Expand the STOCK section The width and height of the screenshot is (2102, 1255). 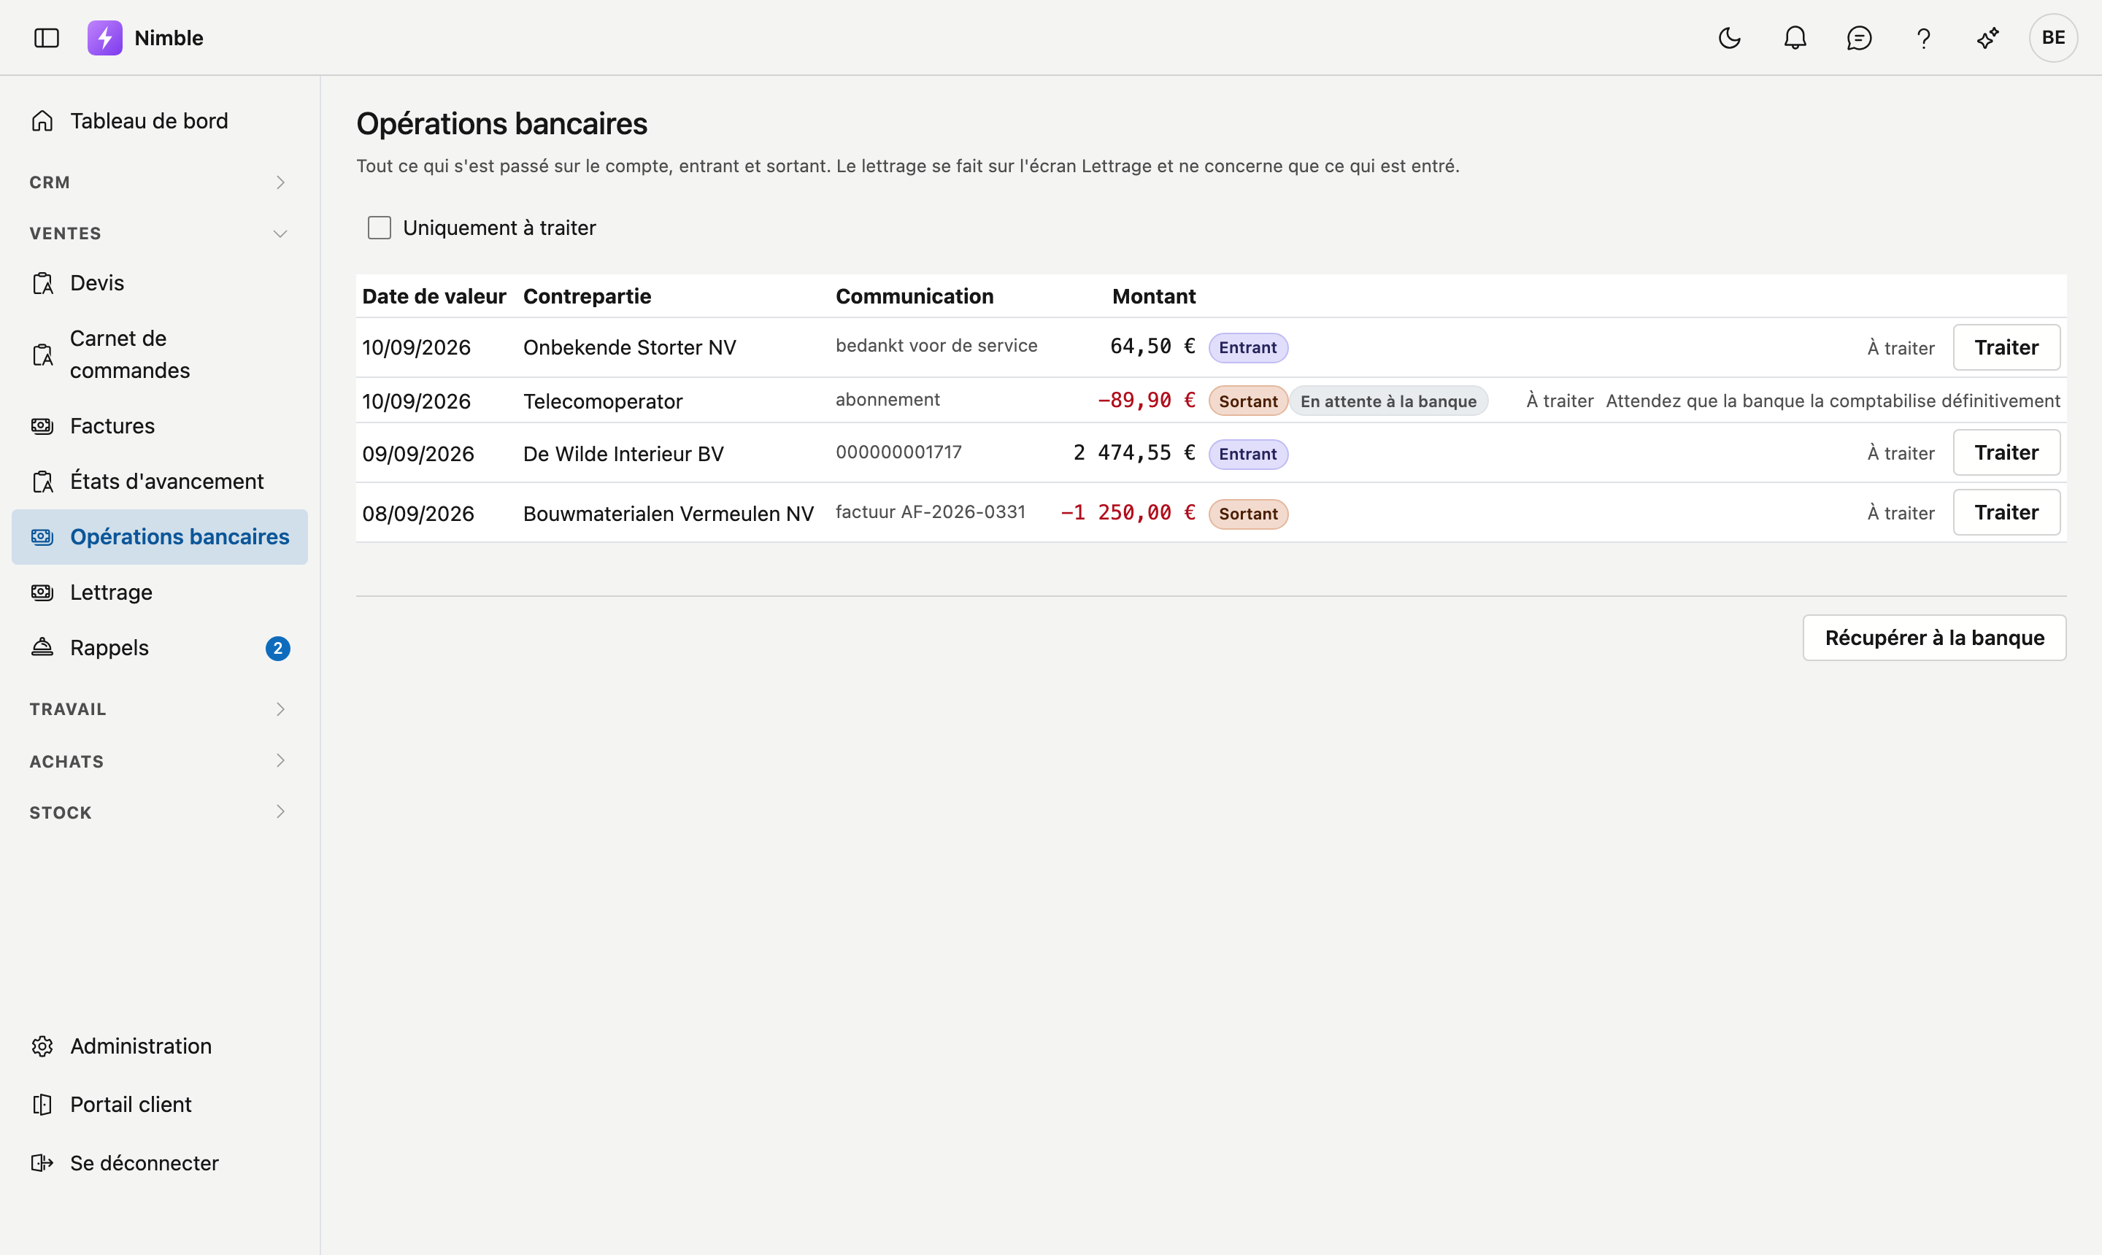158,812
